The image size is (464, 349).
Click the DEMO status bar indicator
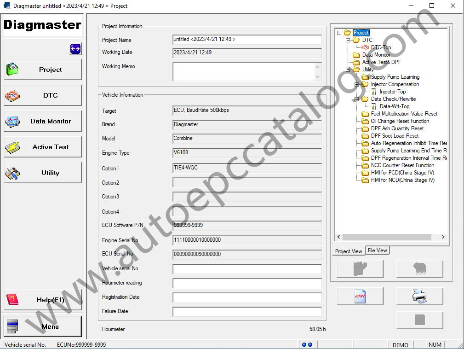click(401, 345)
